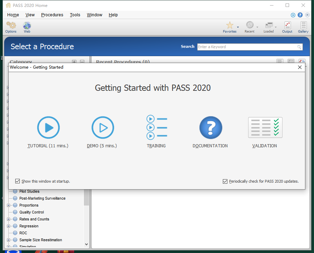Select Quality Control category
Viewport: 314px width, 253px height.
[32, 212]
